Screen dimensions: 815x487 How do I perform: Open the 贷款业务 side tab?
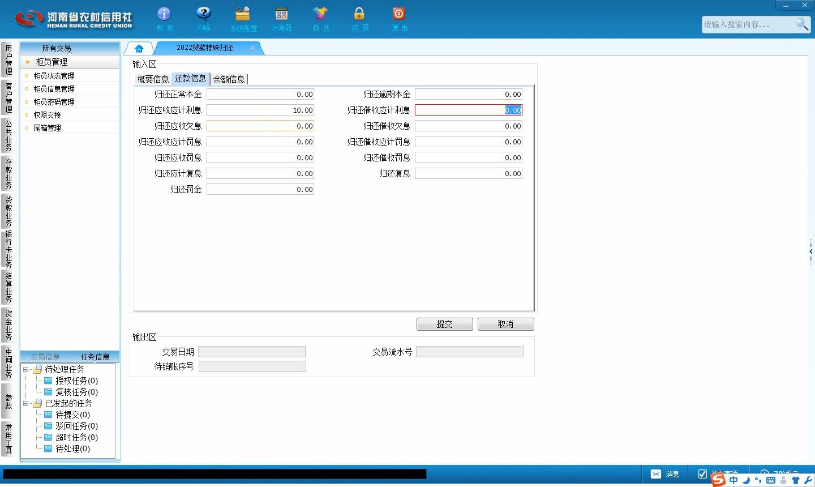[8, 211]
